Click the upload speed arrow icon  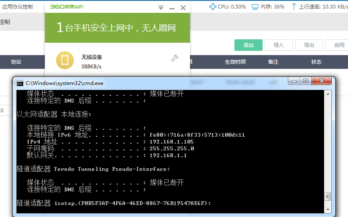[294, 6]
